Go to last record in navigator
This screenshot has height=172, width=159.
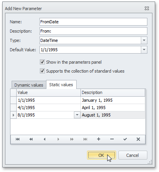tap(85, 139)
